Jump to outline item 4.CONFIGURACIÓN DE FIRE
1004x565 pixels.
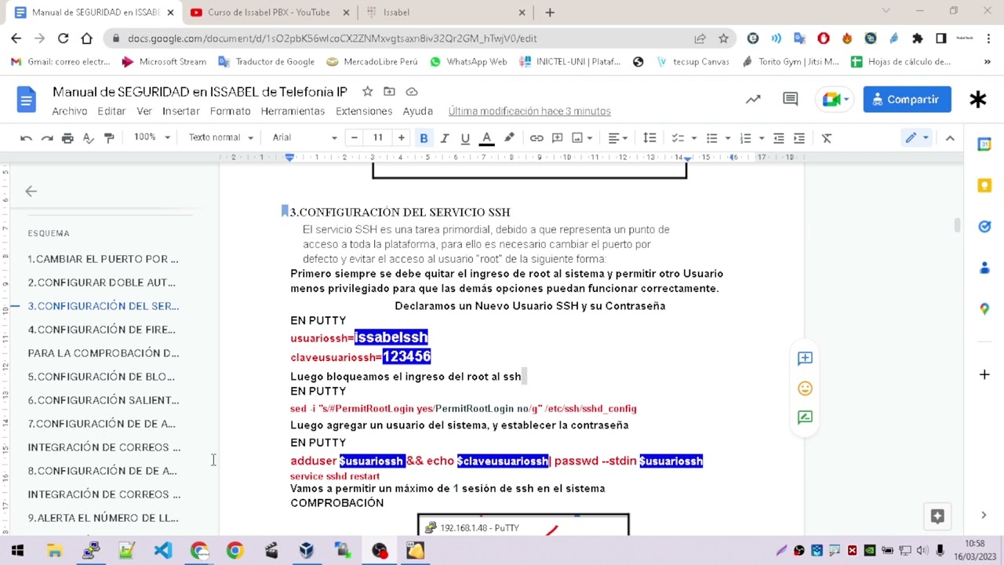[x=101, y=330]
